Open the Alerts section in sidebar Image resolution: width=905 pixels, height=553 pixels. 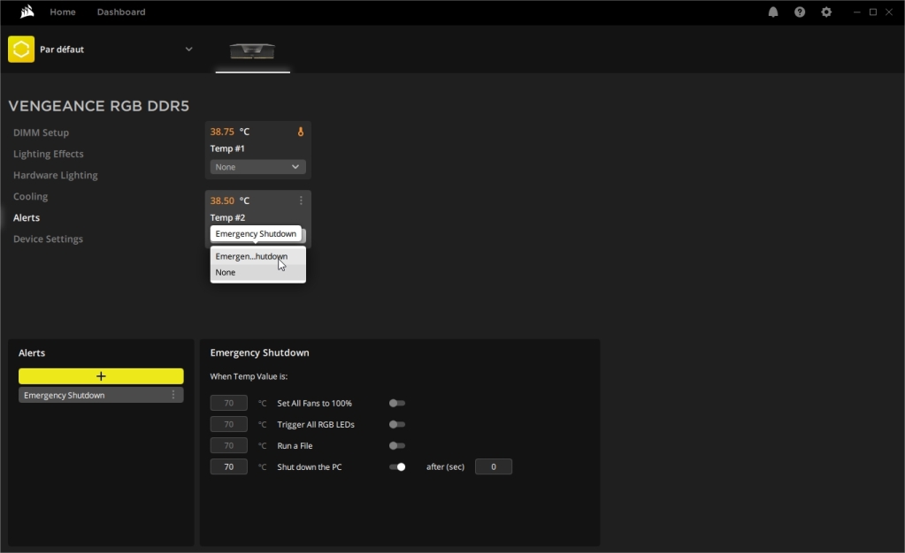coord(27,218)
